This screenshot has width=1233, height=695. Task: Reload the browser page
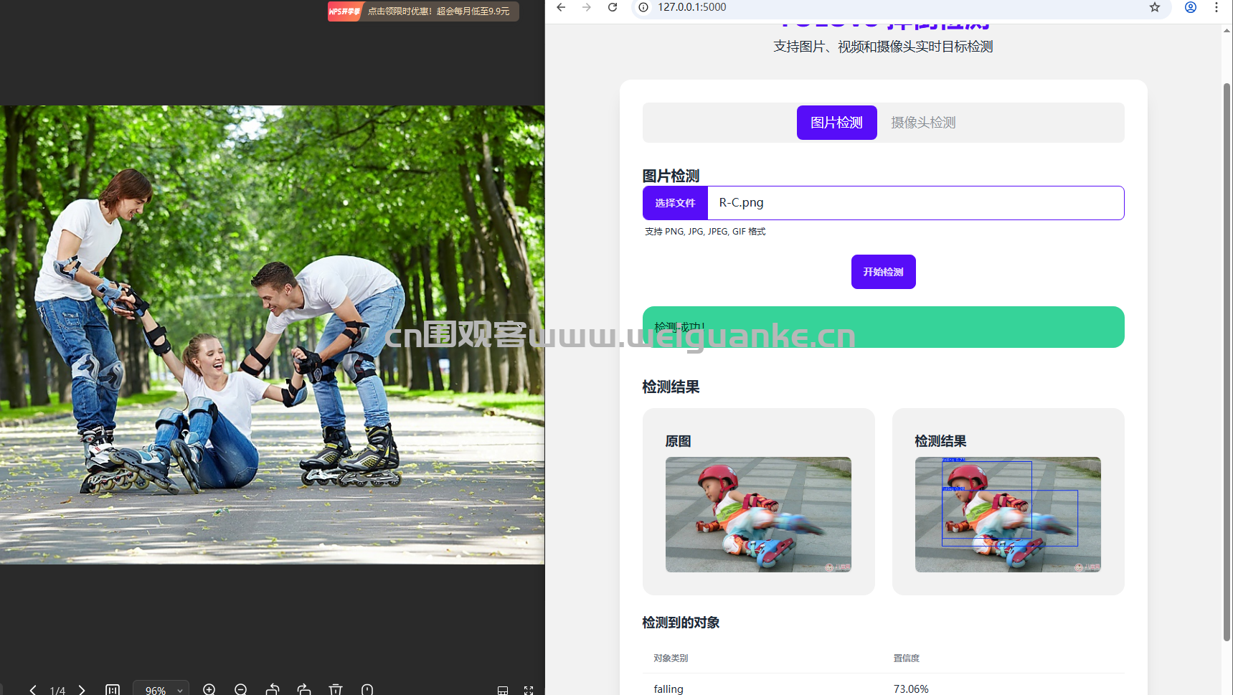pos(613,7)
